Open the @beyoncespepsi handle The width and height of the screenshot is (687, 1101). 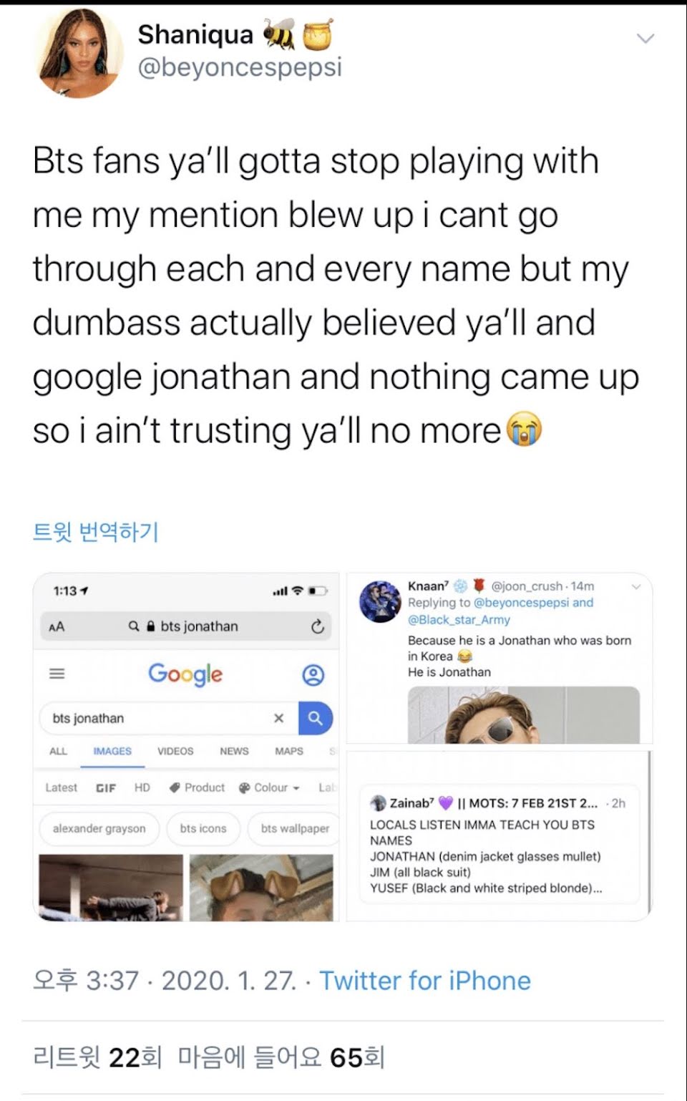pyautogui.click(x=240, y=67)
